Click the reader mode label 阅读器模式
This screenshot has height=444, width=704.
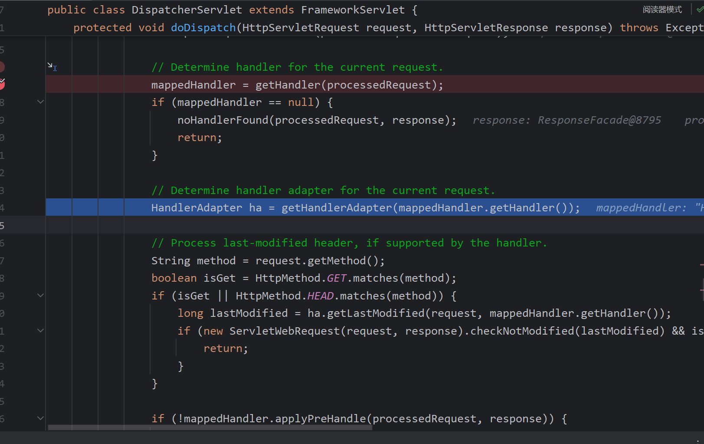point(662,10)
